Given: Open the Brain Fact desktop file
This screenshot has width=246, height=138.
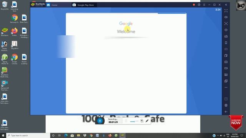Looking at the screenshot, I should pos(24,19).
